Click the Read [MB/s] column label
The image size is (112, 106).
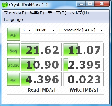pos(41,90)
